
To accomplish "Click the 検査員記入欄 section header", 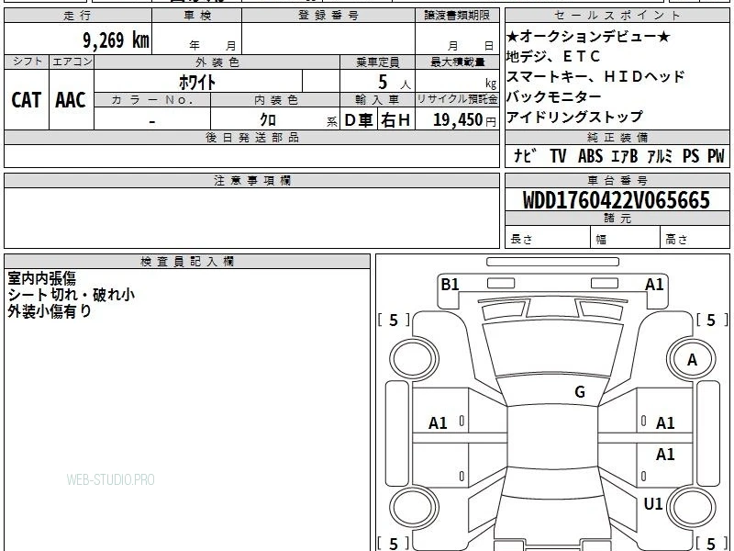I will pos(187,262).
